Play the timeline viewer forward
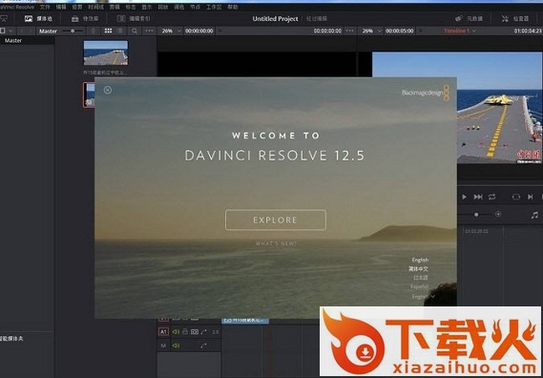543x378 pixels. pos(464,197)
